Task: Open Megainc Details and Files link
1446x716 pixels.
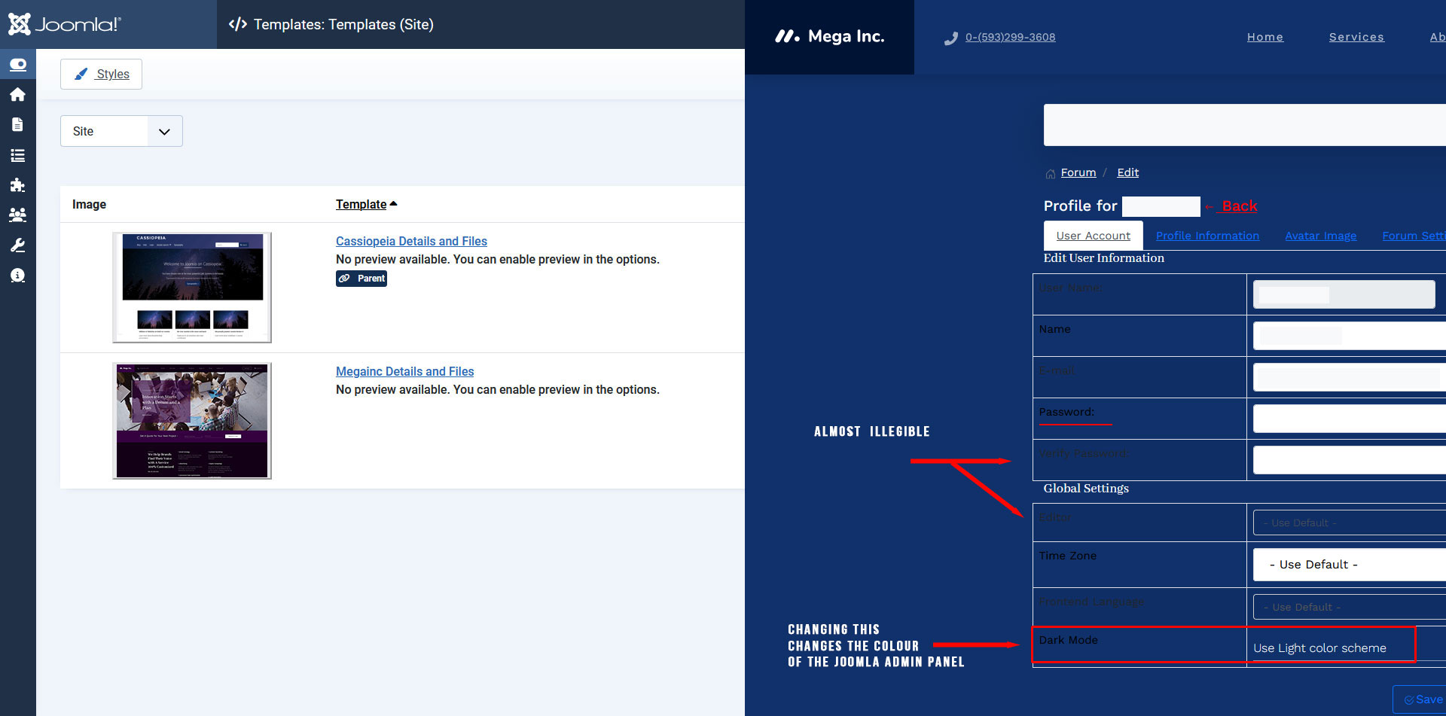Action: (x=404, y=371)
